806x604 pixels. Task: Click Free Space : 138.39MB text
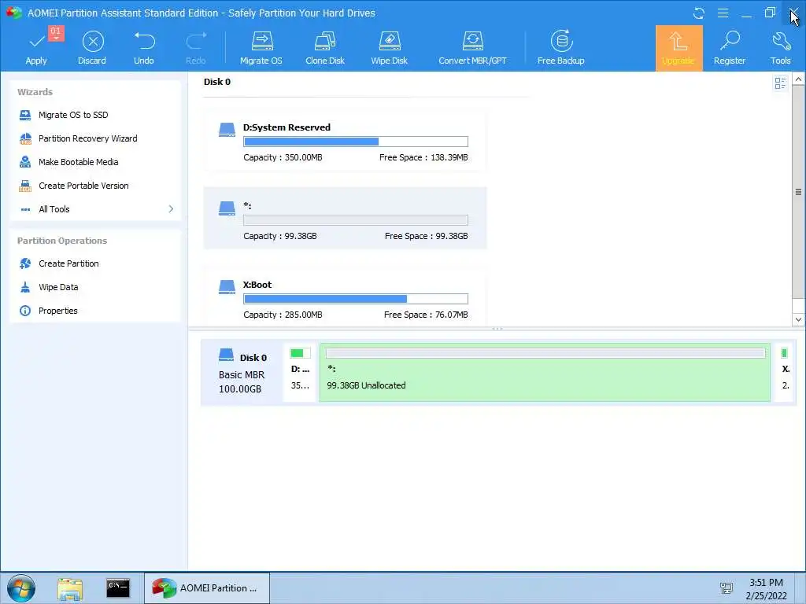click(423, 157)
